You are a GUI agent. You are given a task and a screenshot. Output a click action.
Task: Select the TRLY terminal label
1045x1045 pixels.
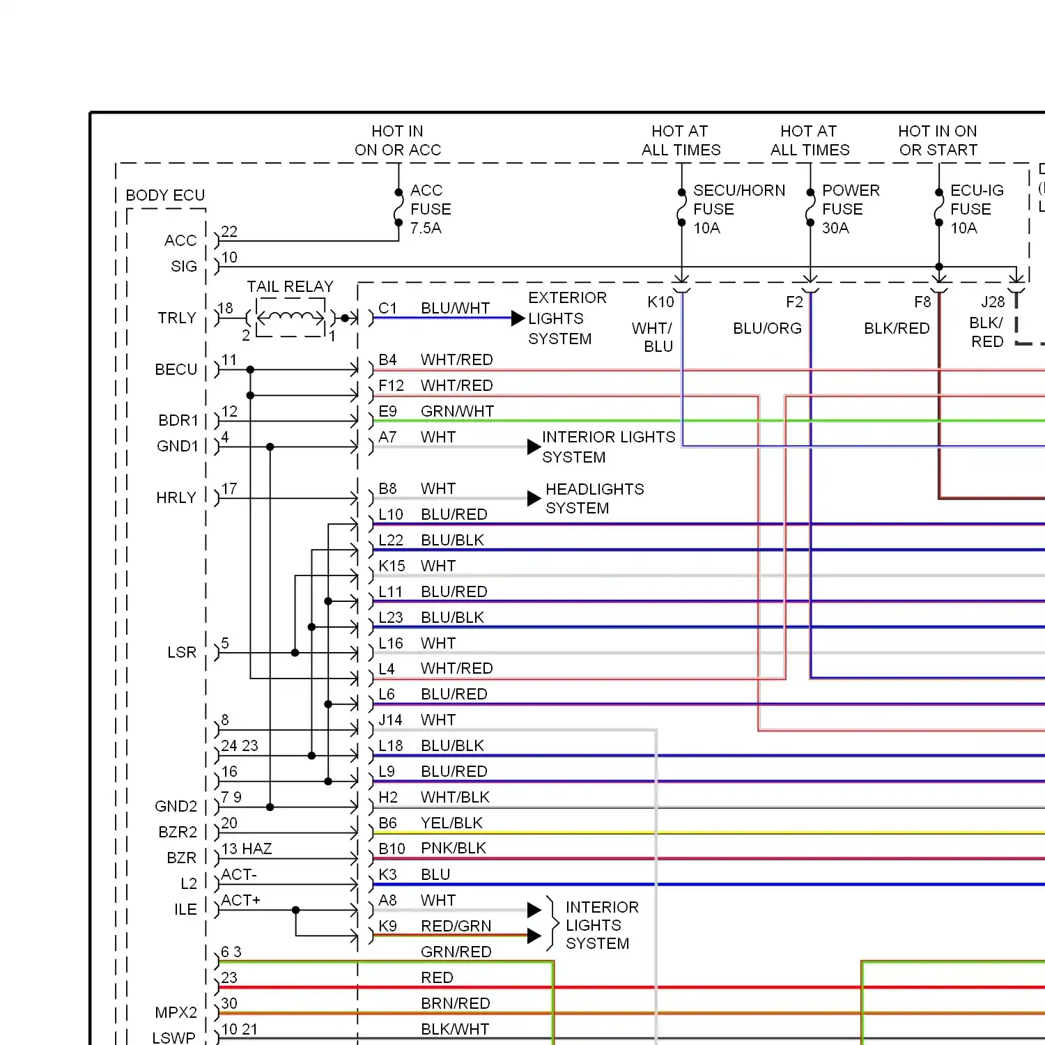[177, 318]
